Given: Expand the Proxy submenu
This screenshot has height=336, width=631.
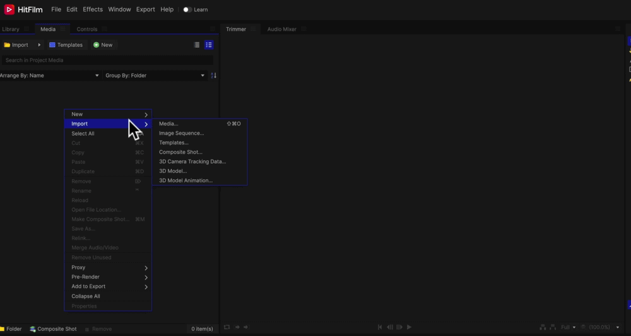Looking at the screenshot, I should (108, 267).
